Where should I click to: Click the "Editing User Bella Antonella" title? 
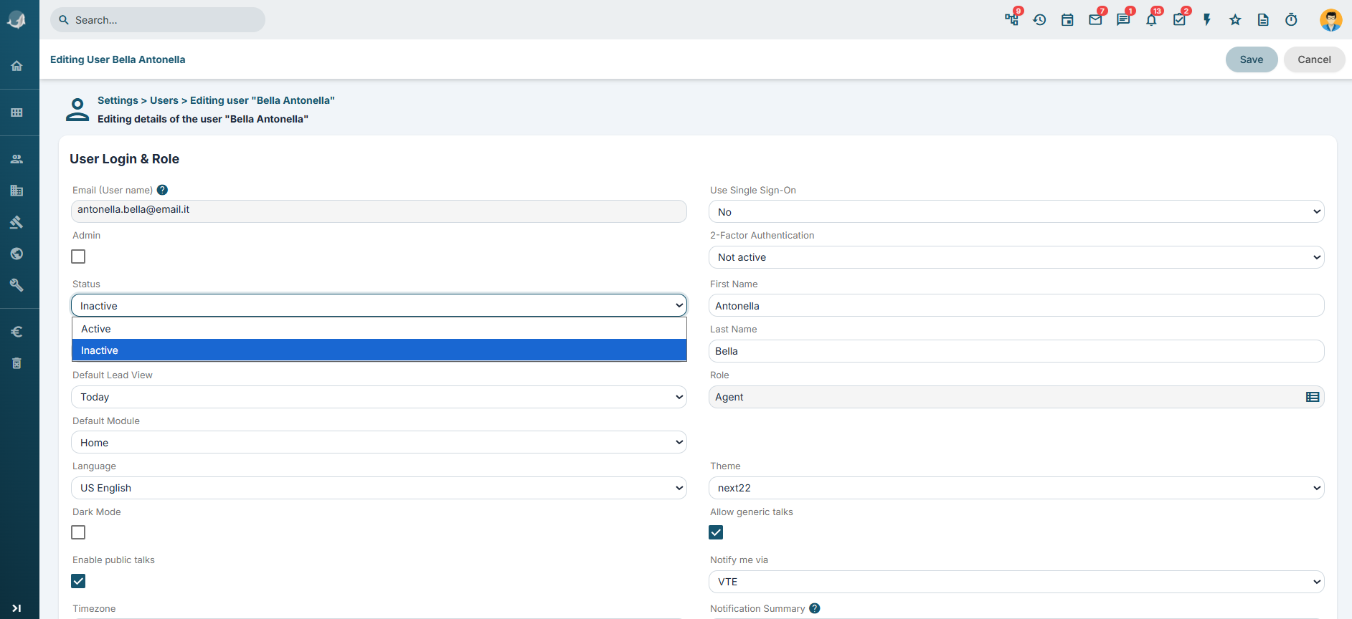pos(118,59)
